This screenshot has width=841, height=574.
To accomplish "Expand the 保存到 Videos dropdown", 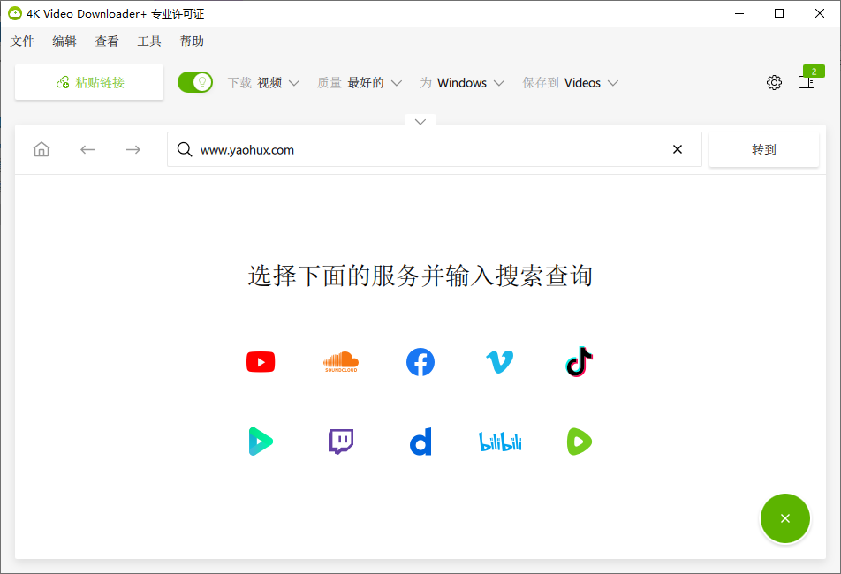I will (x=570, y=83).
